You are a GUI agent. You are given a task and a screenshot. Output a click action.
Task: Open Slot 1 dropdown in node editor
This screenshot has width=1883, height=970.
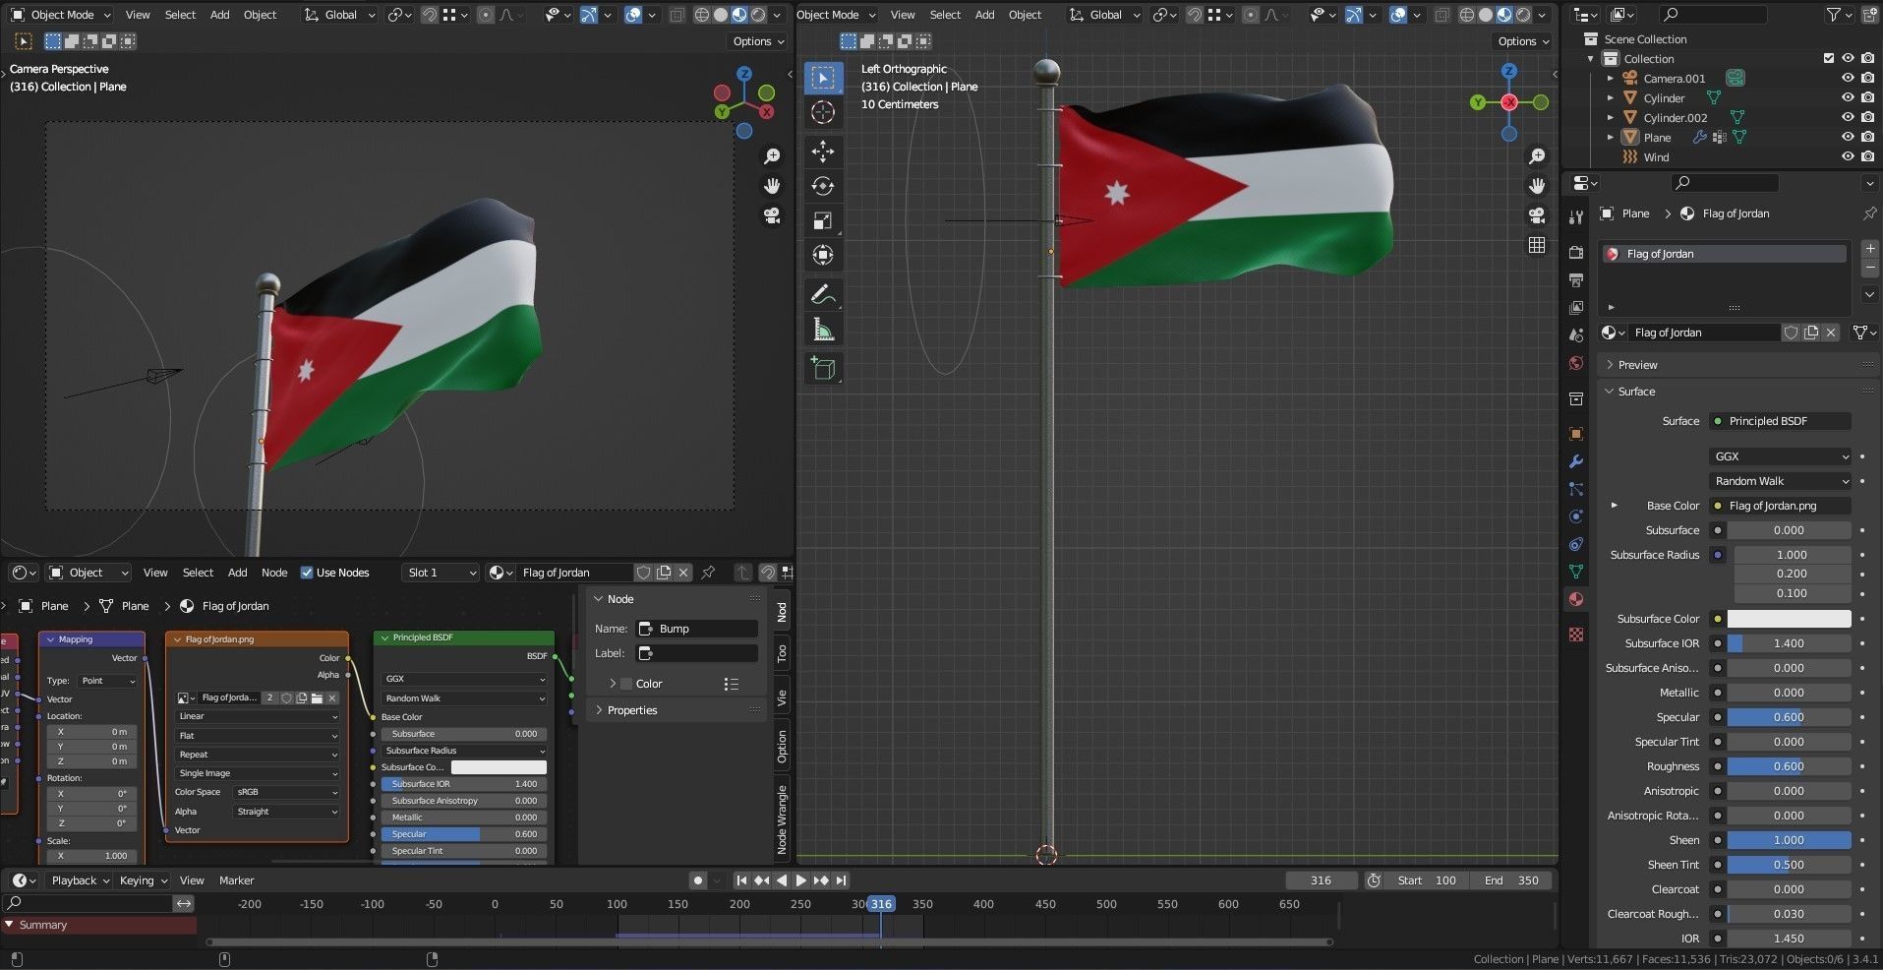tap(441, 573)
